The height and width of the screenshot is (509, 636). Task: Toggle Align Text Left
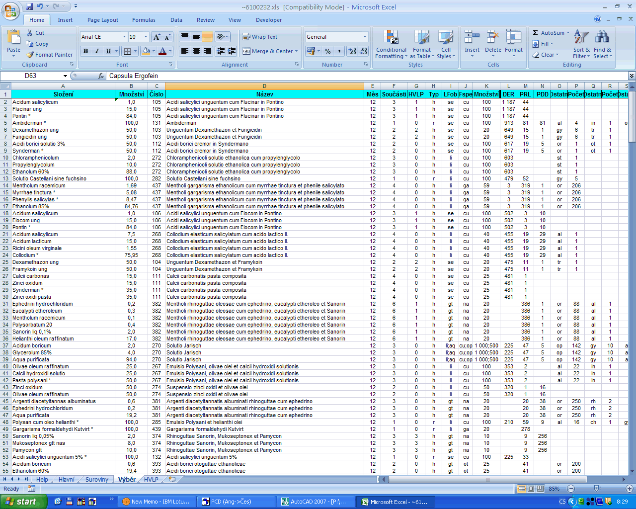[185, 51]
